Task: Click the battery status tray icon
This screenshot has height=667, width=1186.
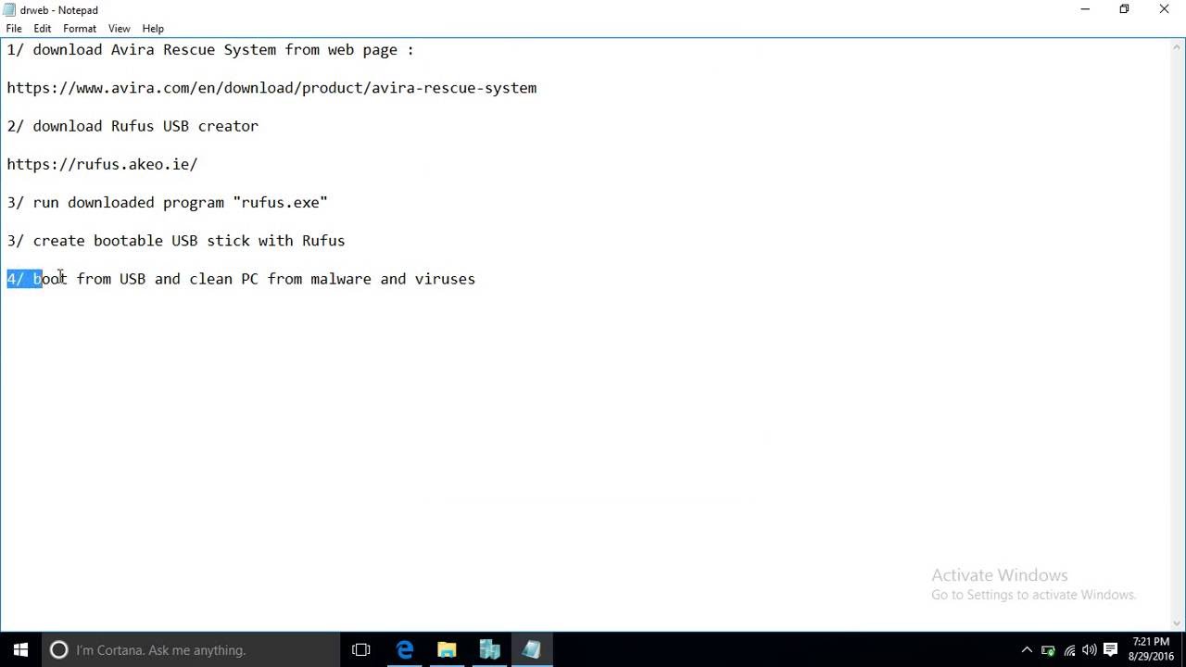Action: (1048, 650)
